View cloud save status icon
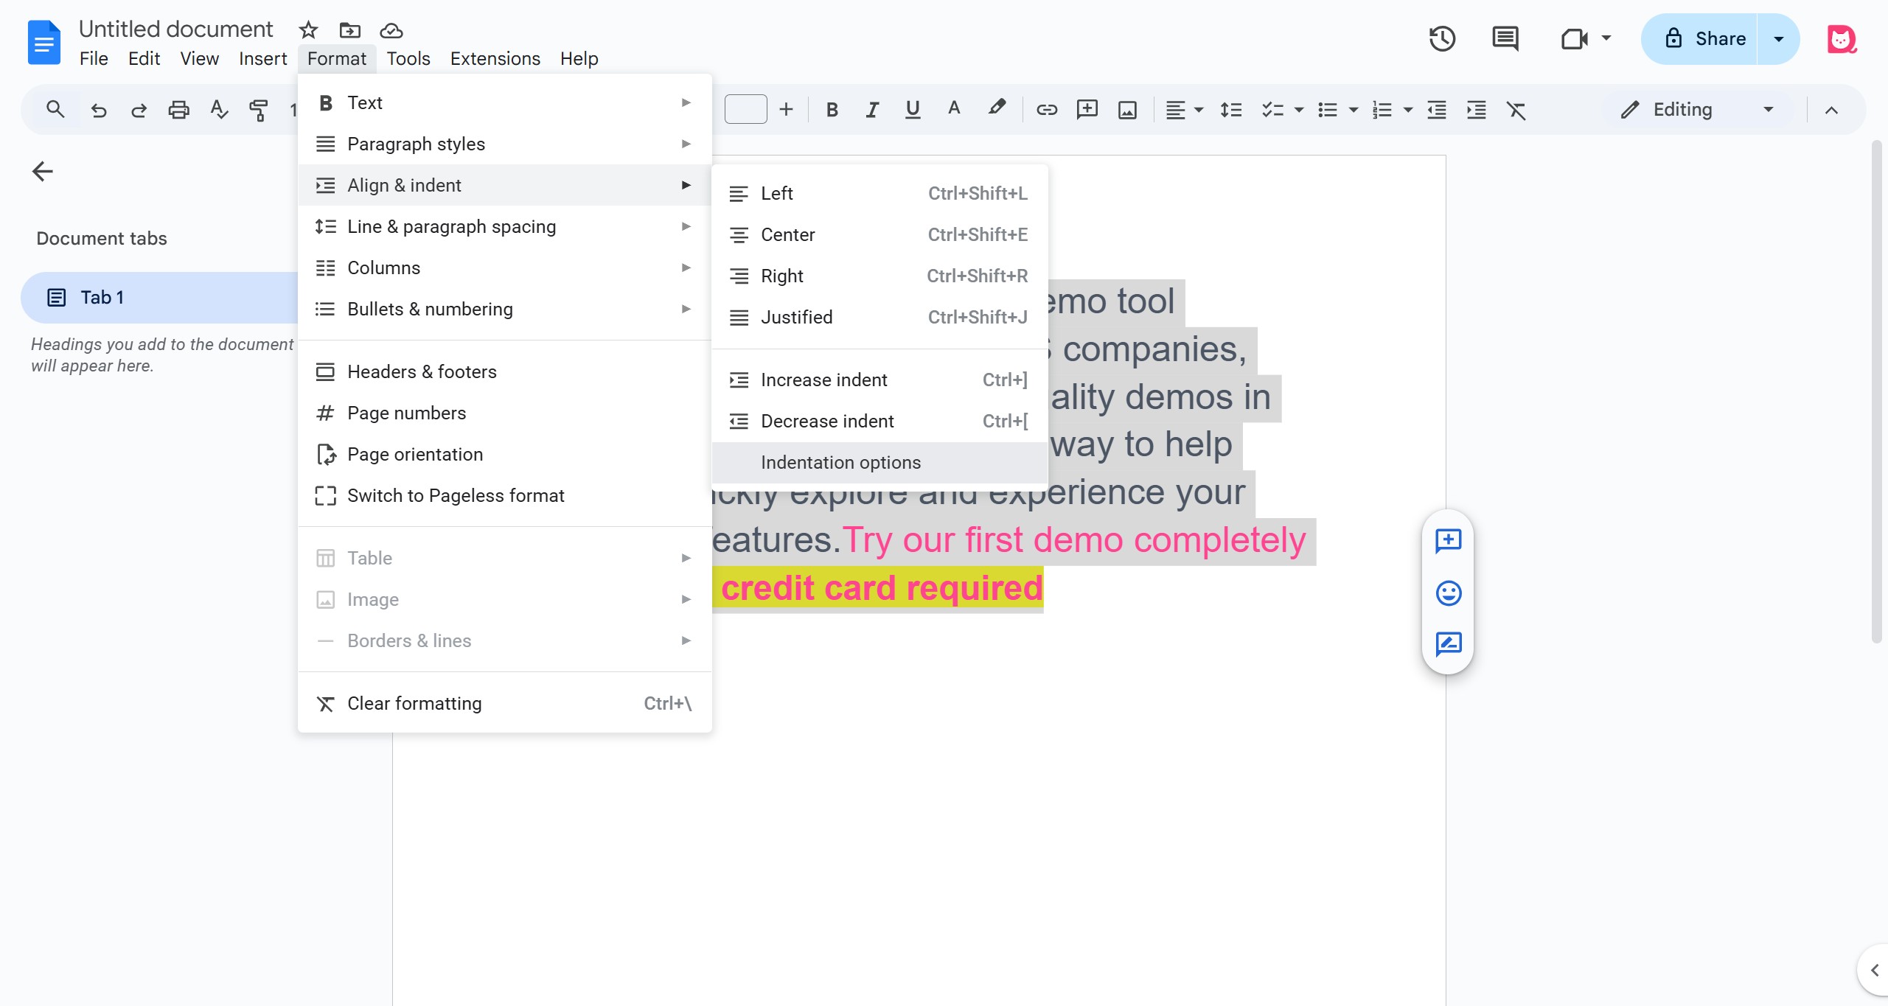The image size is (1888, 1006). [391, 30]
